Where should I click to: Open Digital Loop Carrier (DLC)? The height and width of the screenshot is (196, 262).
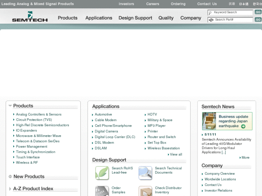coord(115,137)
